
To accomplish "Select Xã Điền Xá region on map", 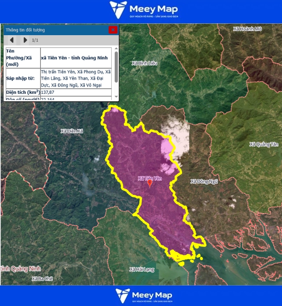I will click(72, 131).
